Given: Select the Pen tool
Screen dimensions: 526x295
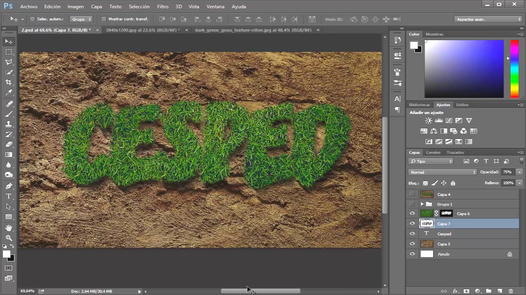Looking at the screenshot, I should pos(9,186).
